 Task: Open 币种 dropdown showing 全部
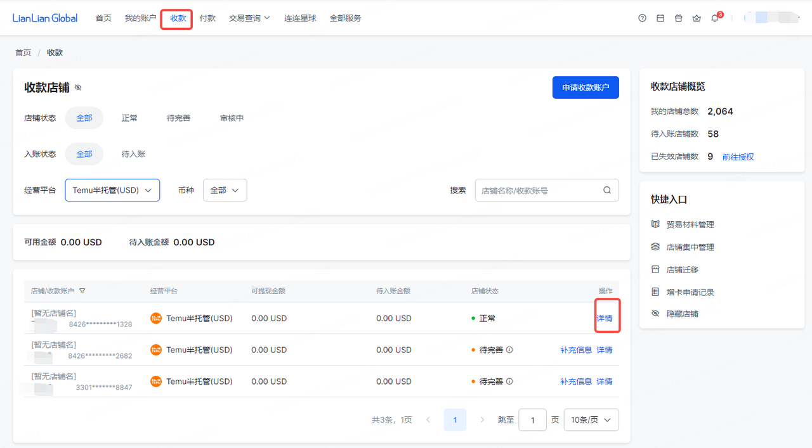(225, 190)
